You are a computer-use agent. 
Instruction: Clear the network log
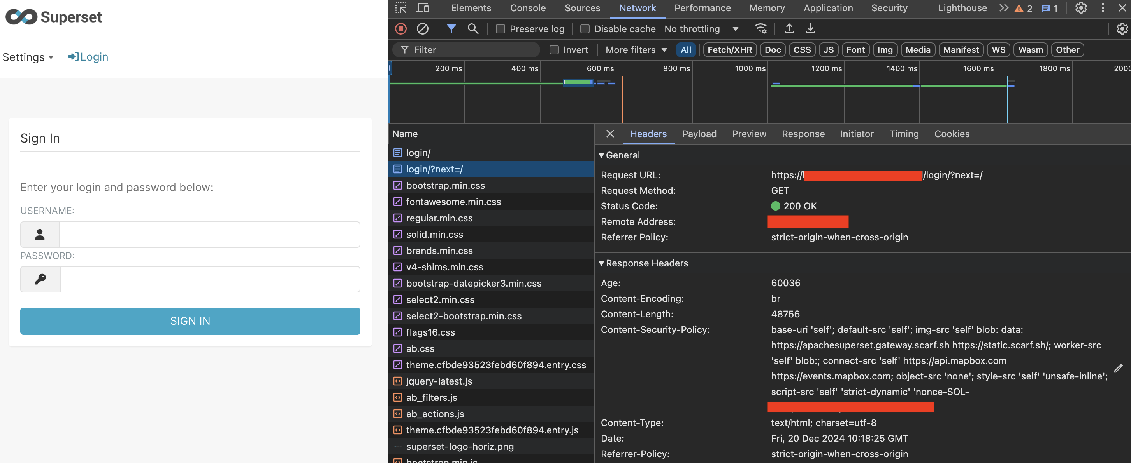422,29
